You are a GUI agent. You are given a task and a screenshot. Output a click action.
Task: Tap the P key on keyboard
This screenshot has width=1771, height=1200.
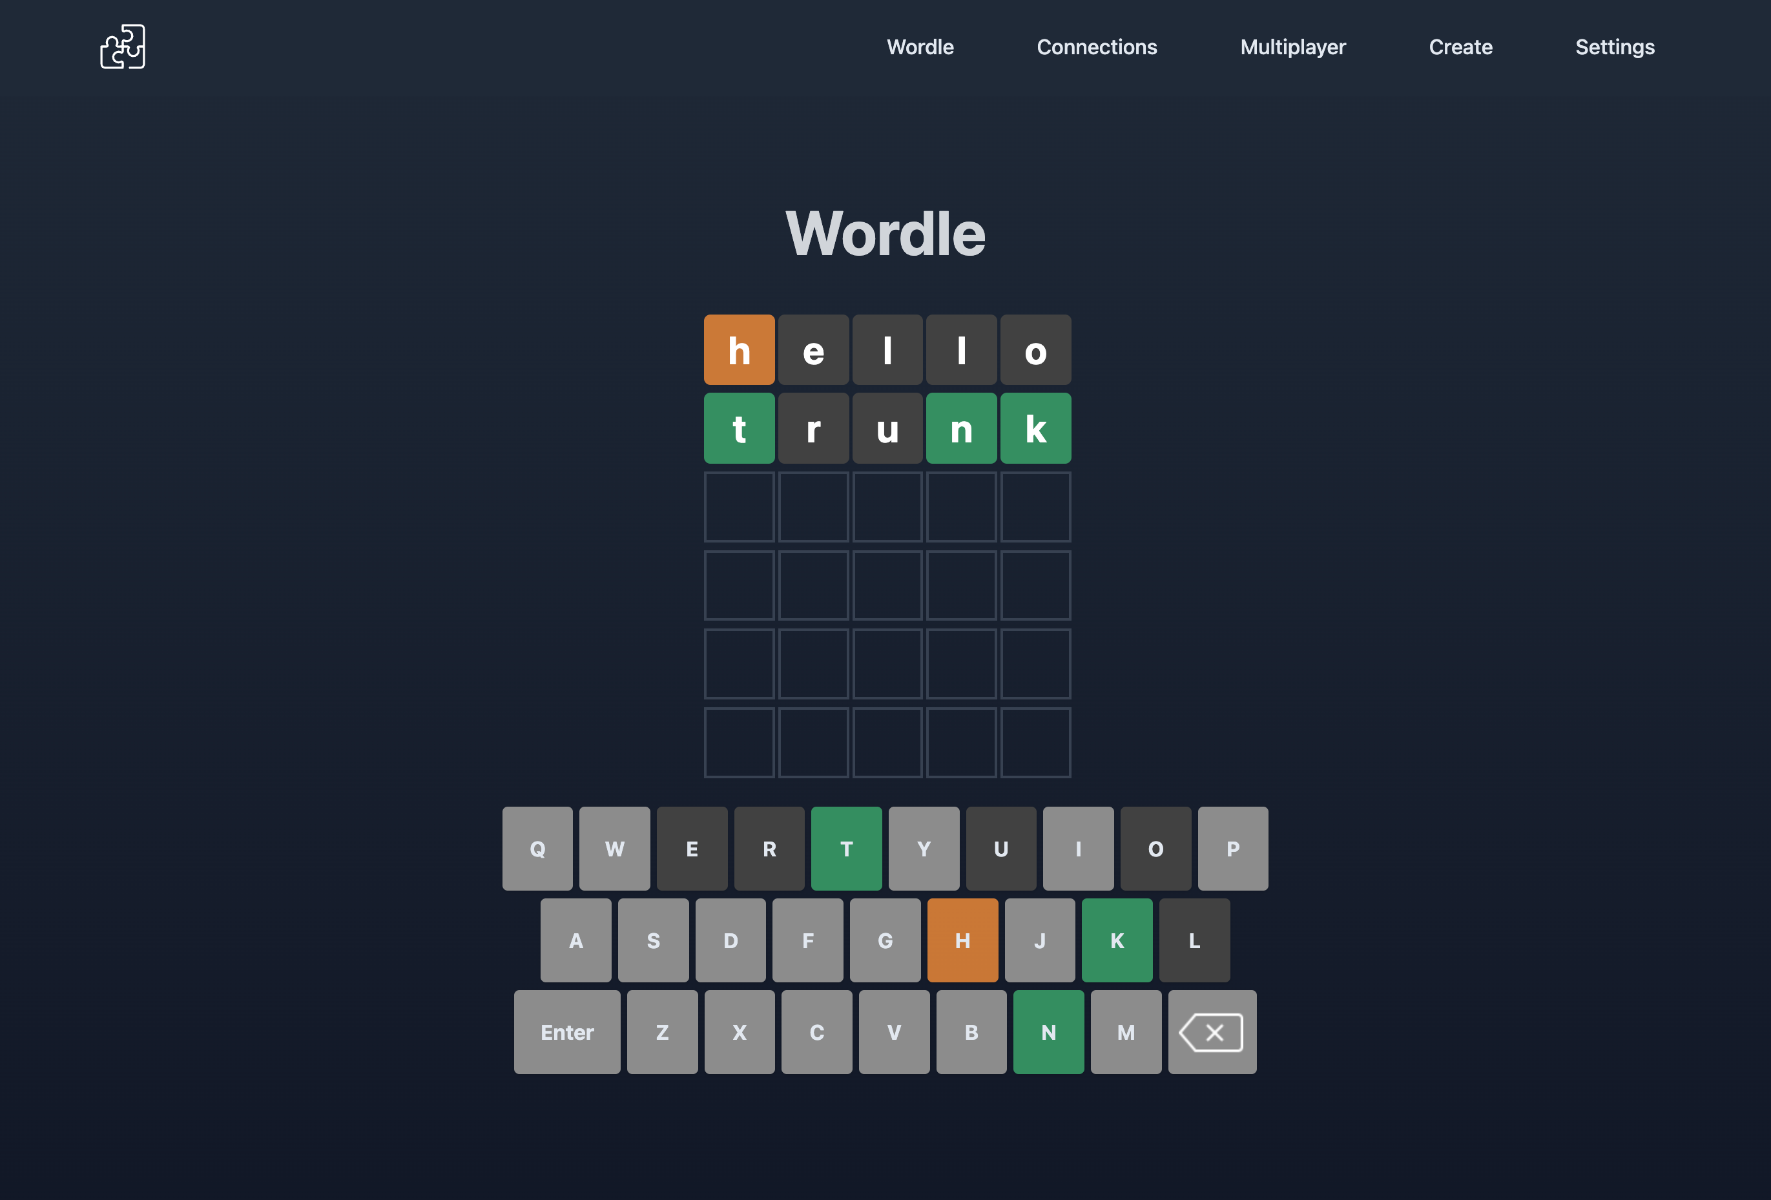coord(1233,848)
